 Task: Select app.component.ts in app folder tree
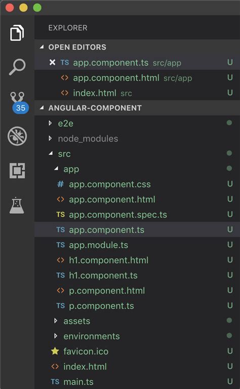pos(137,230)
